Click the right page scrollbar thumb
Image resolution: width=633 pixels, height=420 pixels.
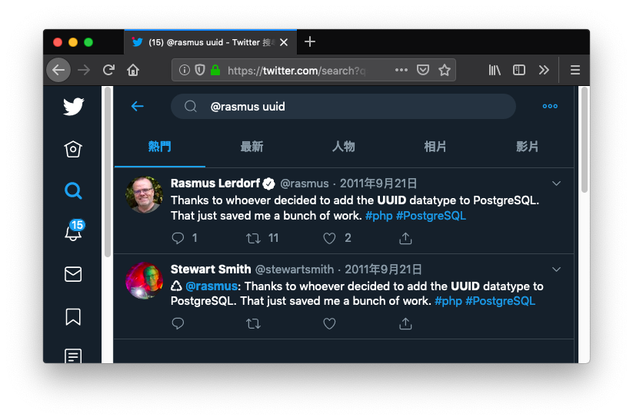tap(584, 140)
